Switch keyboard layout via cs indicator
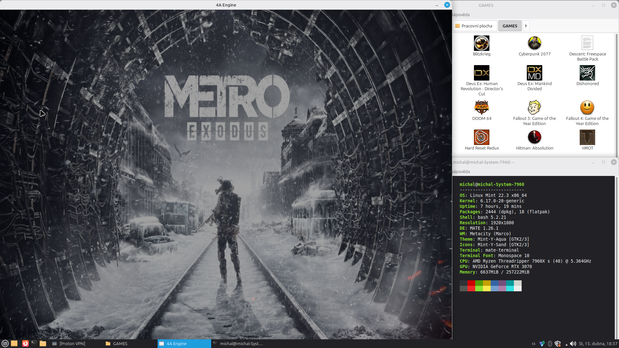 [x=534, y=344]
